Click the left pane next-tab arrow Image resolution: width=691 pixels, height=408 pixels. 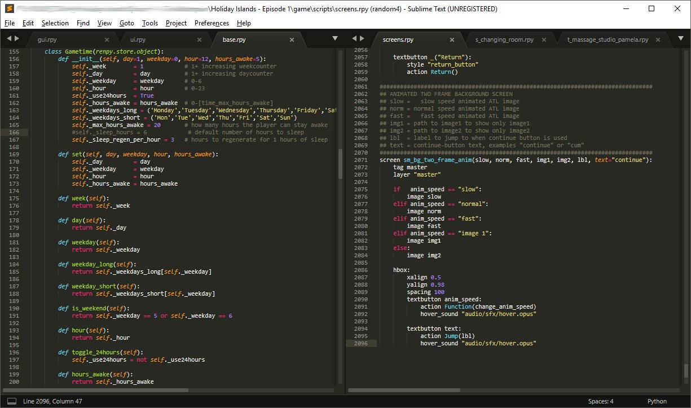point(17,38)
